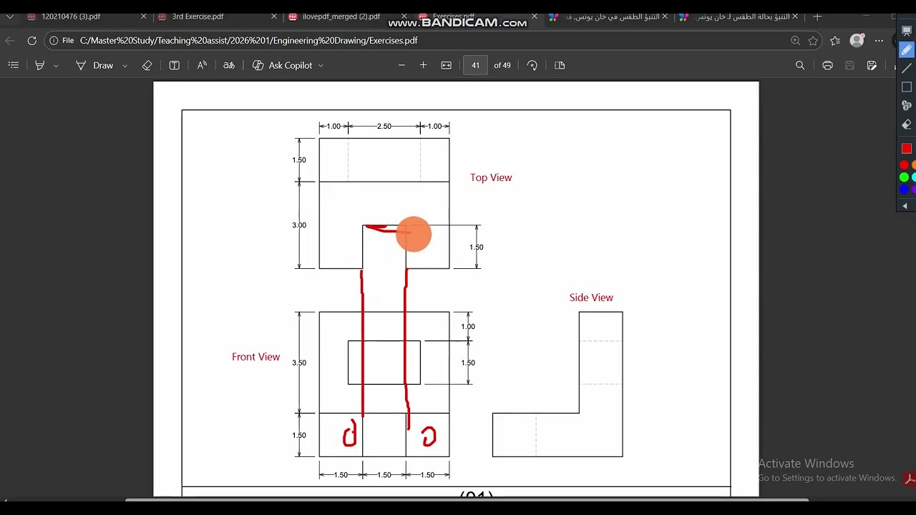Expand the Ask Copilot dropdown arrow
The height and width of the screenshot is (515, 916).
(321, 66)
